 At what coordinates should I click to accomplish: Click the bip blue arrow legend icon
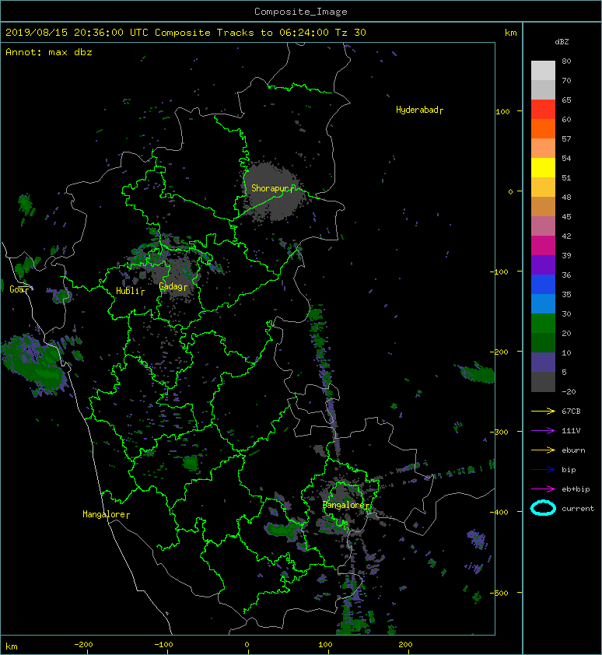click(x=543, y=470)
